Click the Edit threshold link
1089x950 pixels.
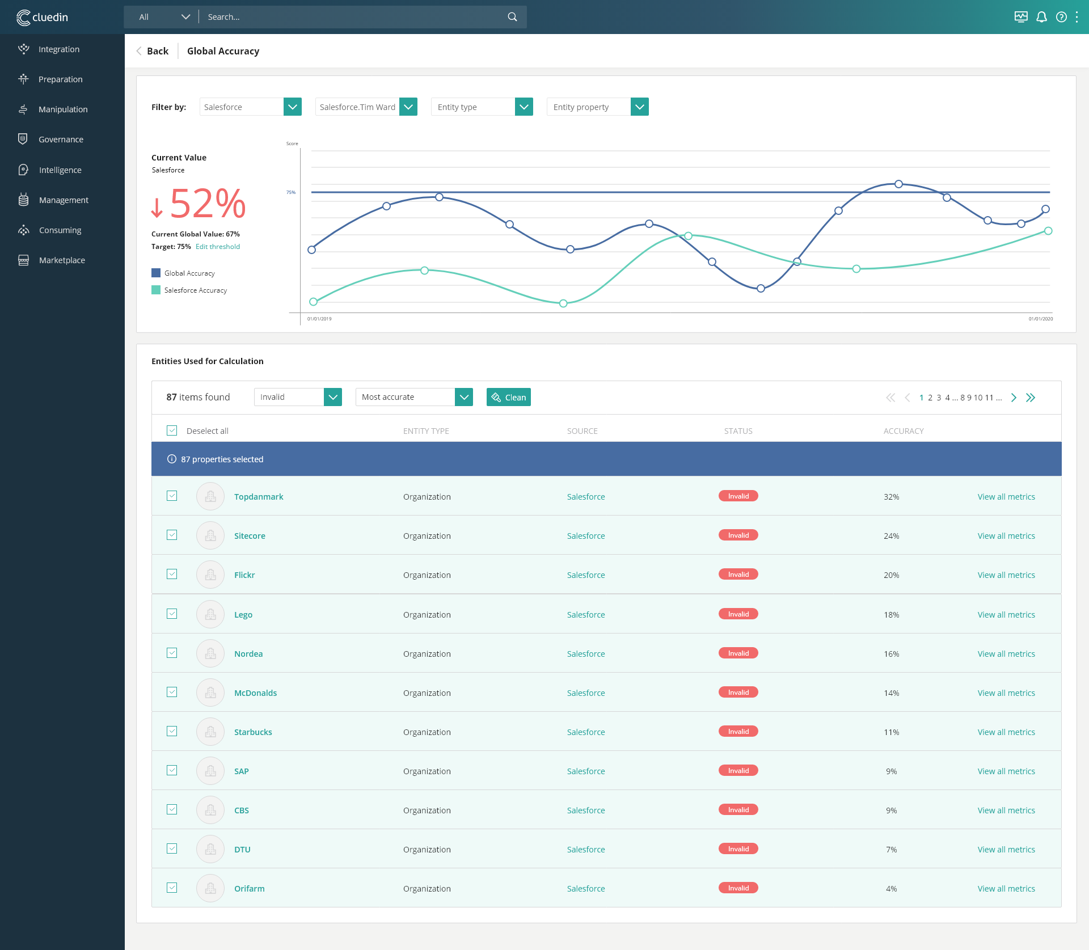tap(218, 246)
